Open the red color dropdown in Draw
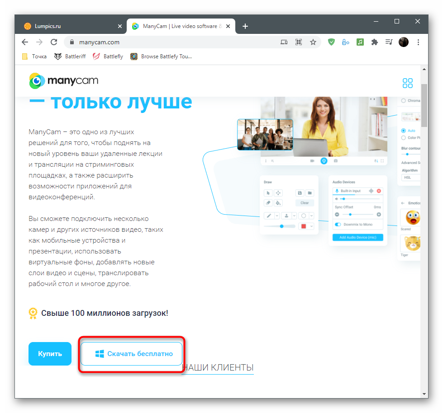The width and height of the screenshot is (443, 413). point(311,226)
